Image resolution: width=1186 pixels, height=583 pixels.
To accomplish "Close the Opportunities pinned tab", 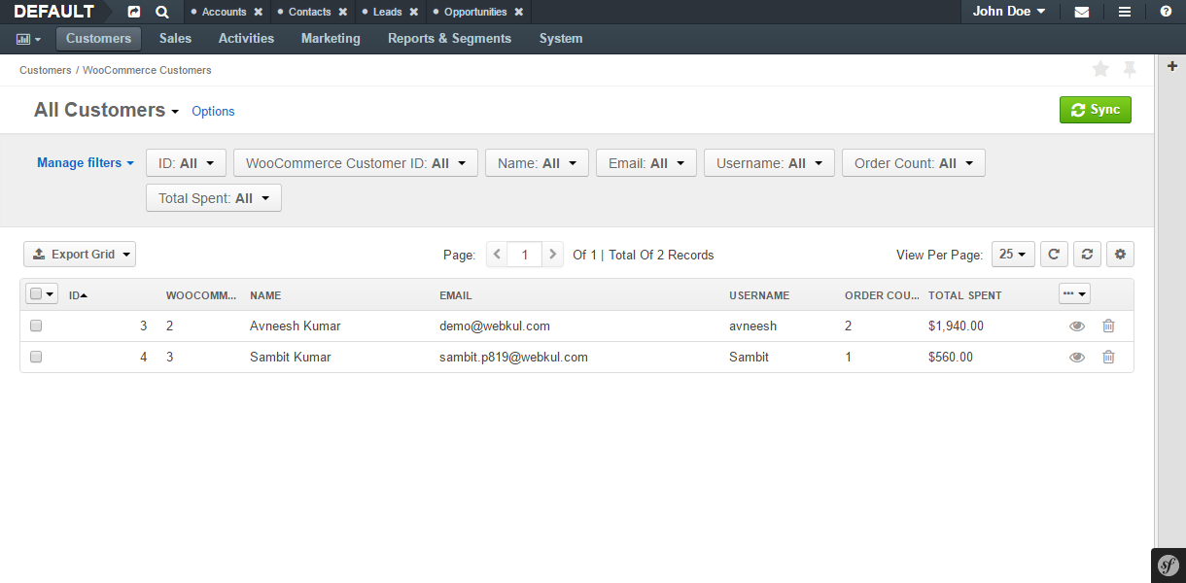I will (518, 13).
